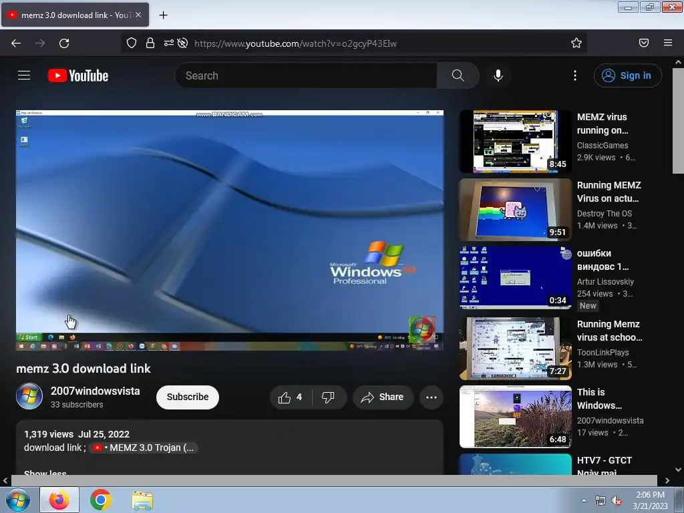Subscribe to 2007windowsvista channel

(188, 397)
